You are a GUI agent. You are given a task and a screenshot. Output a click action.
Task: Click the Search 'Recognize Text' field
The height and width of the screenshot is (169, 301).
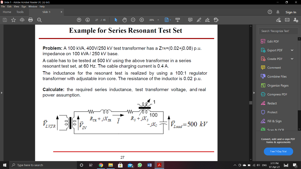click(x=278, y=31)
